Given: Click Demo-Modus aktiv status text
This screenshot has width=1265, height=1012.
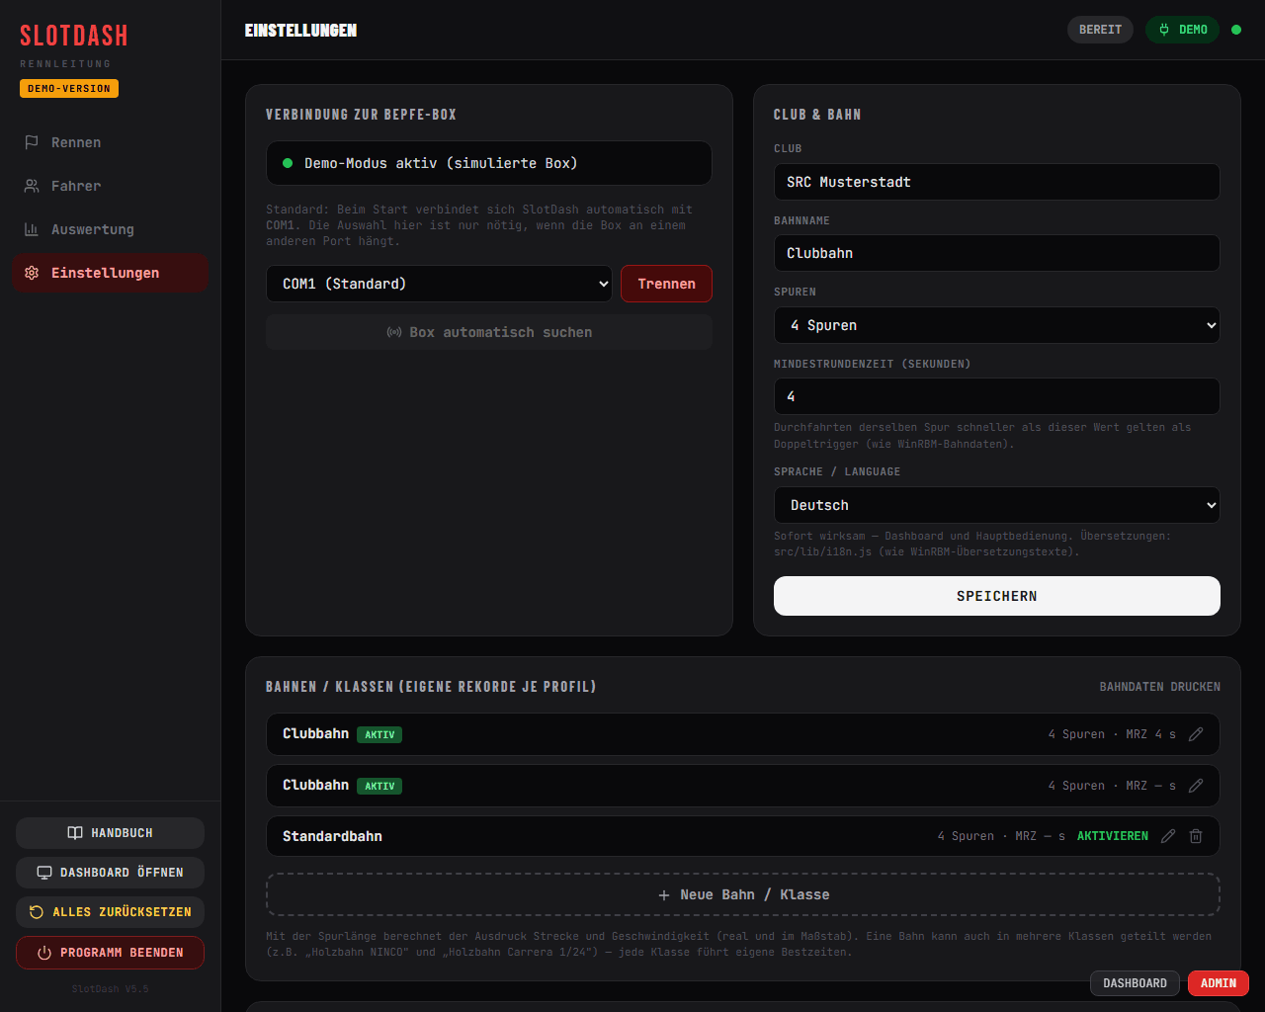Looking at the screenshot, I should pyautogui.click(x=441, y=163).
